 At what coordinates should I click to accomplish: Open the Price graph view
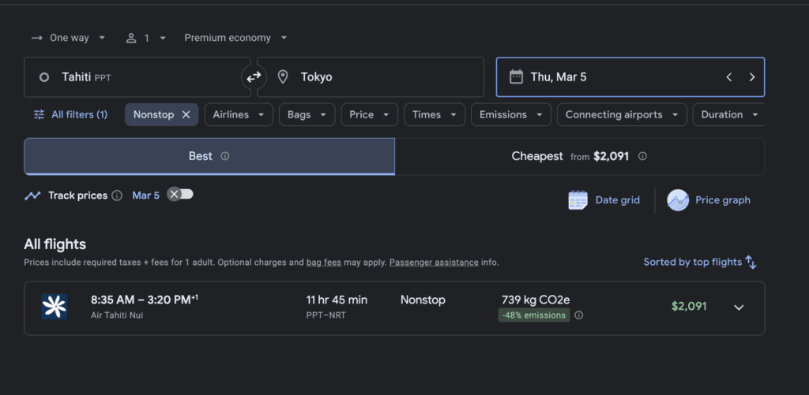[x=709, y=199]
